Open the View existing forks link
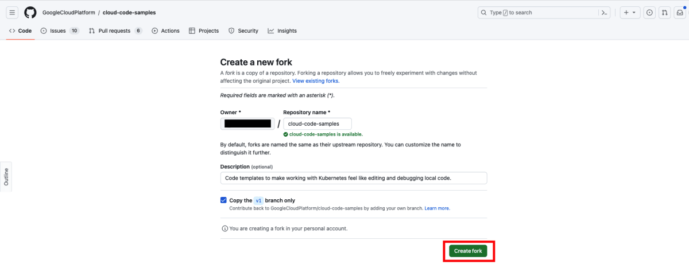689x271 pixels. coord(316,81)
